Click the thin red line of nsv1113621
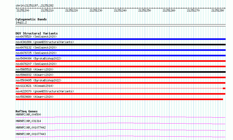Viewport: 233px width, 140px height. pos(120,88)
